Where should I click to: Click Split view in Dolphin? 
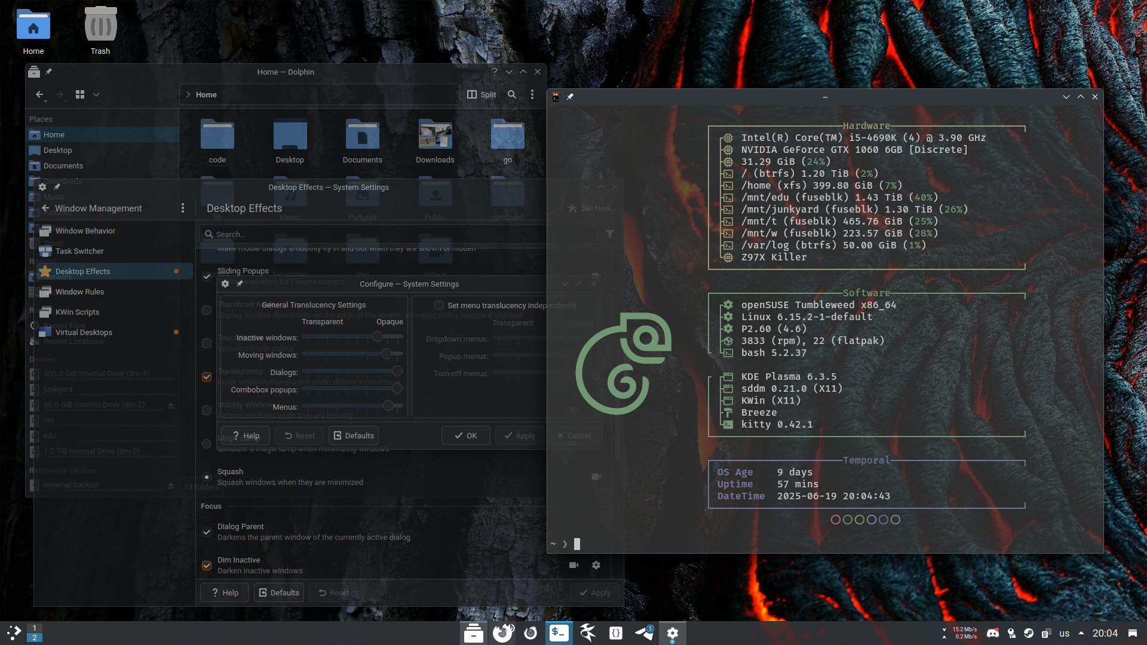482,94
